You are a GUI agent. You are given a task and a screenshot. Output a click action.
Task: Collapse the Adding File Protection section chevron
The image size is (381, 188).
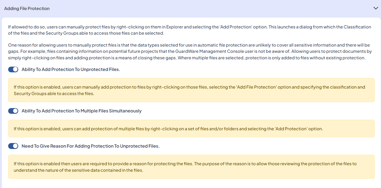coord(376,8)
